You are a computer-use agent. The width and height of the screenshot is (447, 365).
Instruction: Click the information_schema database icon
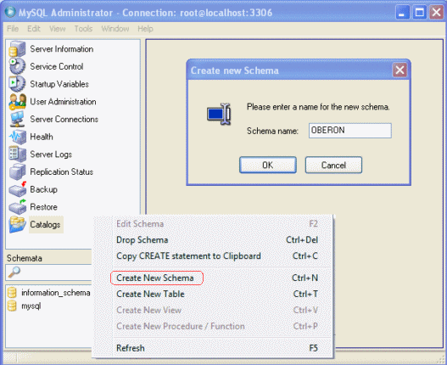[x=12, y=293]
